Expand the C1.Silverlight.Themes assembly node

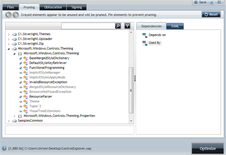click(9, 34)
